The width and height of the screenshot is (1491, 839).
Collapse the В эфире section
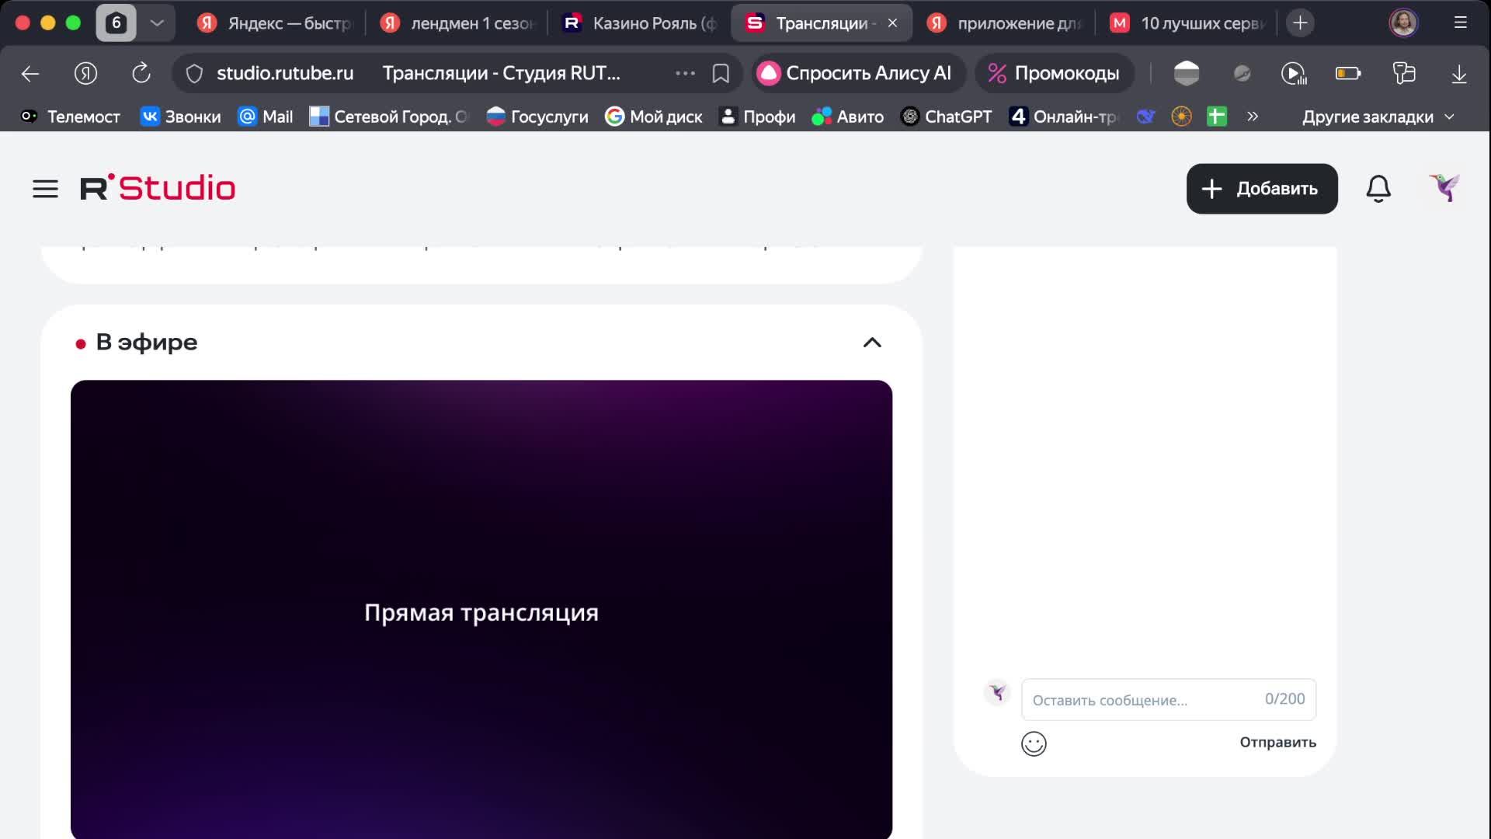click(x=872, y=342)
